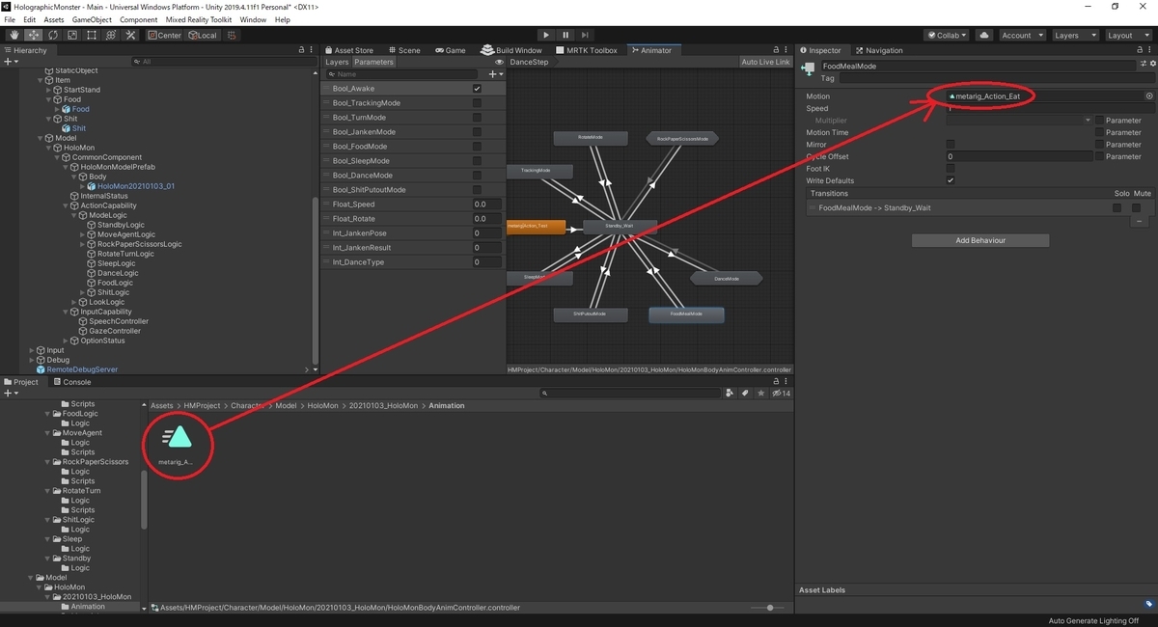The height and width of the screenshot is (627, 1158).
Task: Enable the Foot IK checkbox
Action: (x=951, y=168)
